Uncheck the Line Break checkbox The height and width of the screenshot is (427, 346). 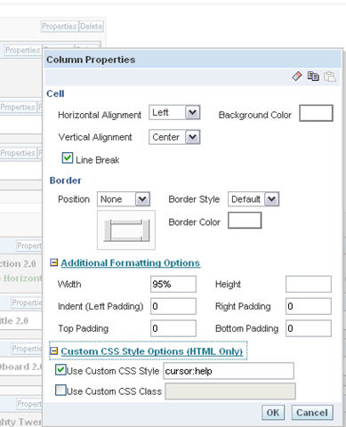[x=68, y=157]
